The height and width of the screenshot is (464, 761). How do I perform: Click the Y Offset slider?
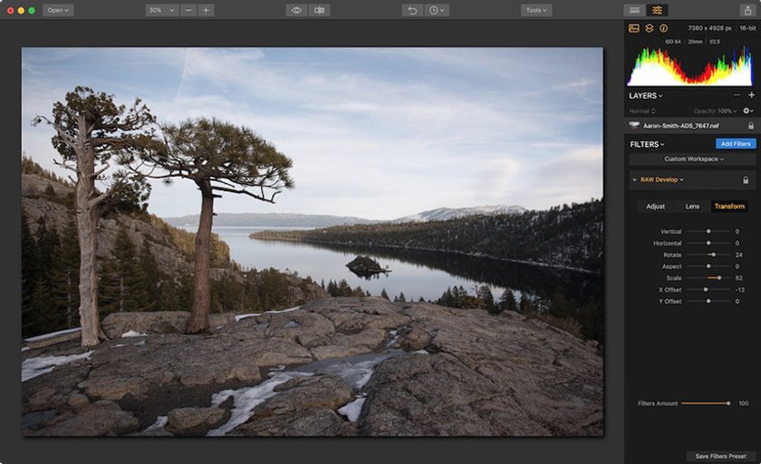click(708, 302)
